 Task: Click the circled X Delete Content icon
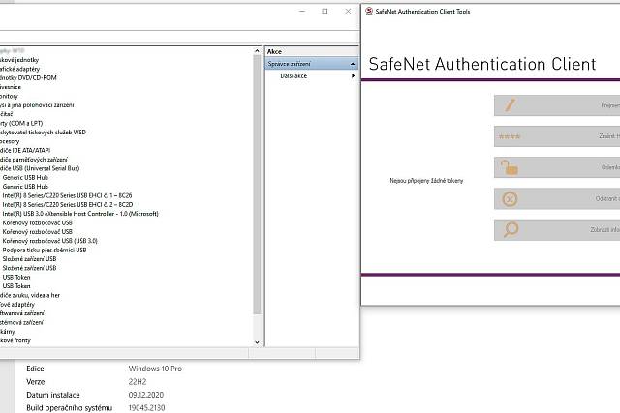pos(511,199)
